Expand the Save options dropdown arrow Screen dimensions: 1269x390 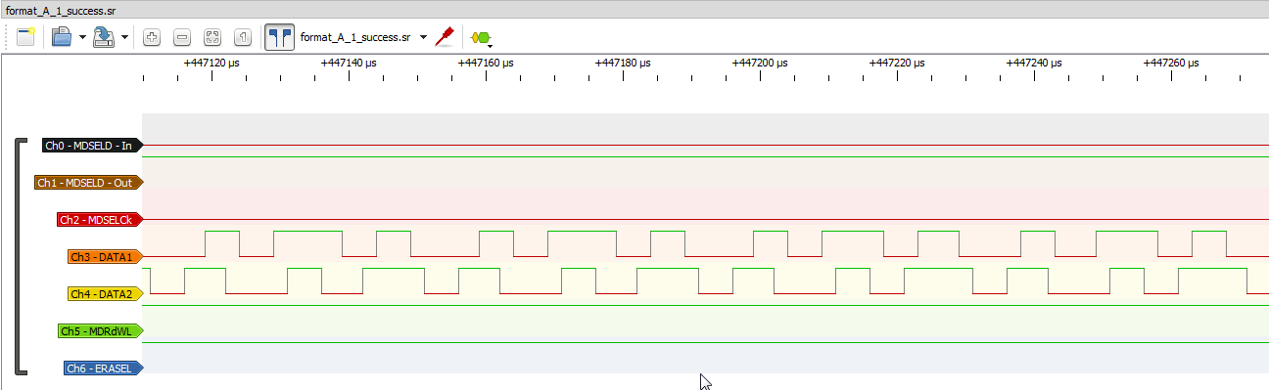pyautogui.click(x=125, y=38)
